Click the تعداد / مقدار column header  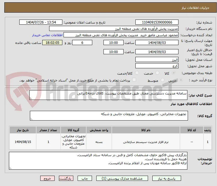coord(48,130)
